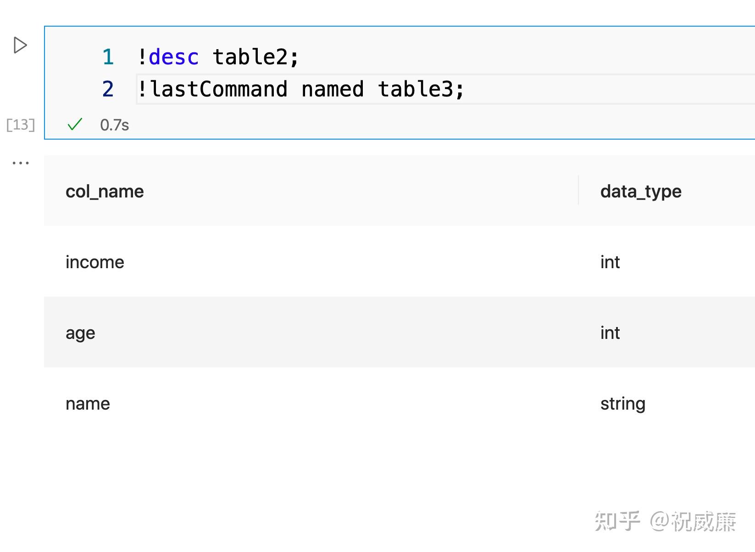The image size is (755, 552).
Task: Open the output ellipsis menu
Action: point(21,163)
